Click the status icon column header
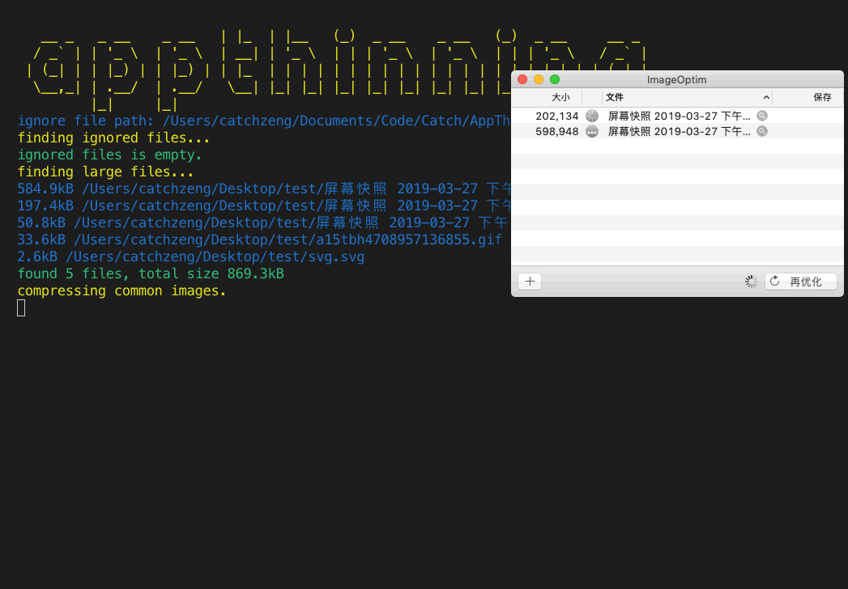Image resolution: width=848 pixels, height=589 pixels. click(x=592, y=97)
